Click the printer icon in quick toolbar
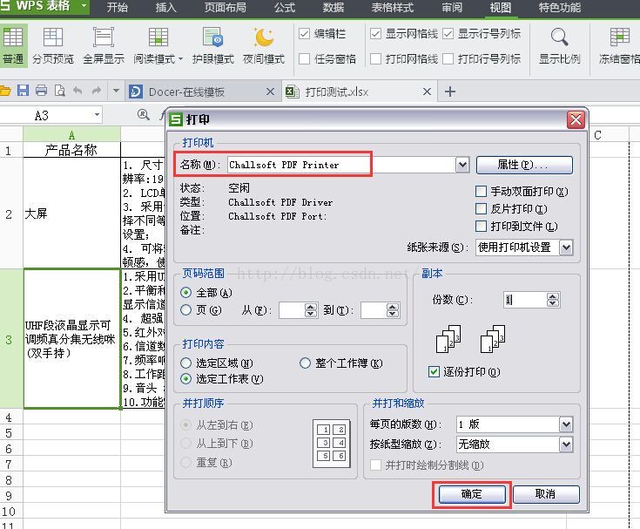 coord(41,91)
